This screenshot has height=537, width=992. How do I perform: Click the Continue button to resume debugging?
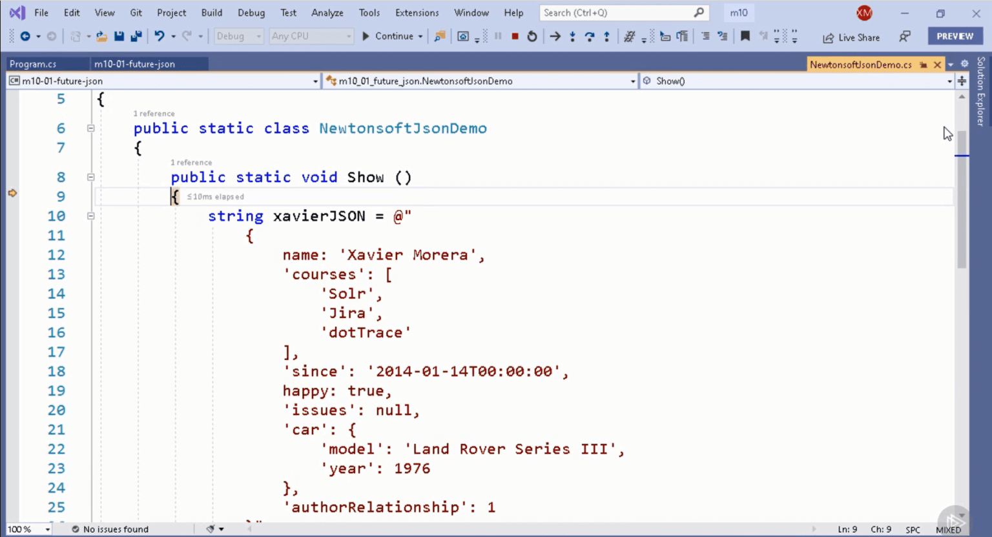(x=392, y=36)
